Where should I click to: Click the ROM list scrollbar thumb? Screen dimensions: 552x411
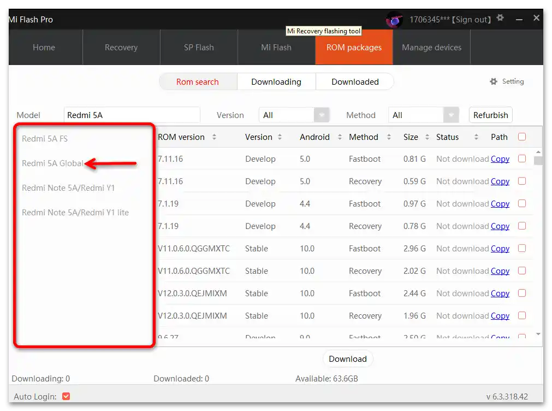(538, 161)
